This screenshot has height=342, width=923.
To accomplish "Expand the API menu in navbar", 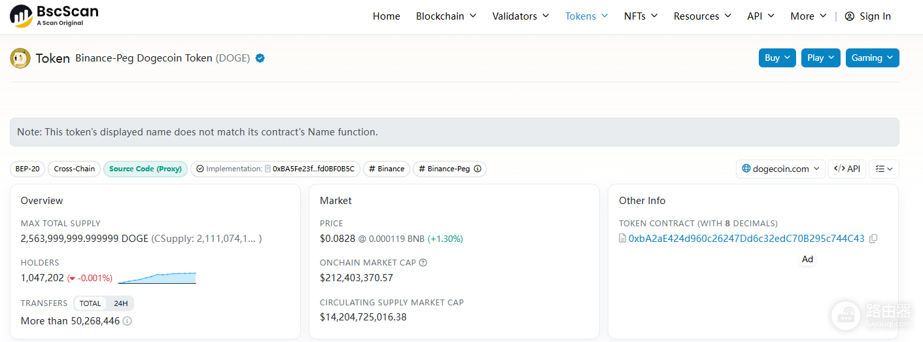I will click(761, 16).
